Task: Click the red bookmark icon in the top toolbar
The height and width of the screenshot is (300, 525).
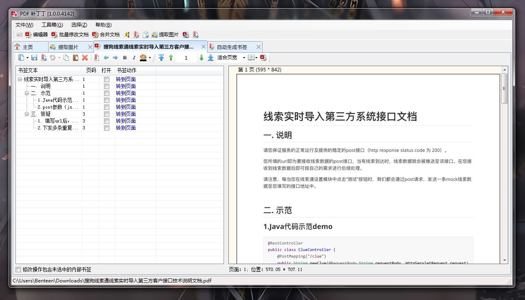Action: (x=136, y=35)
